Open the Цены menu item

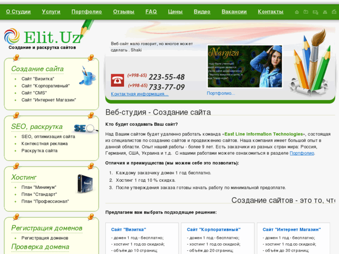coord(175,12)
